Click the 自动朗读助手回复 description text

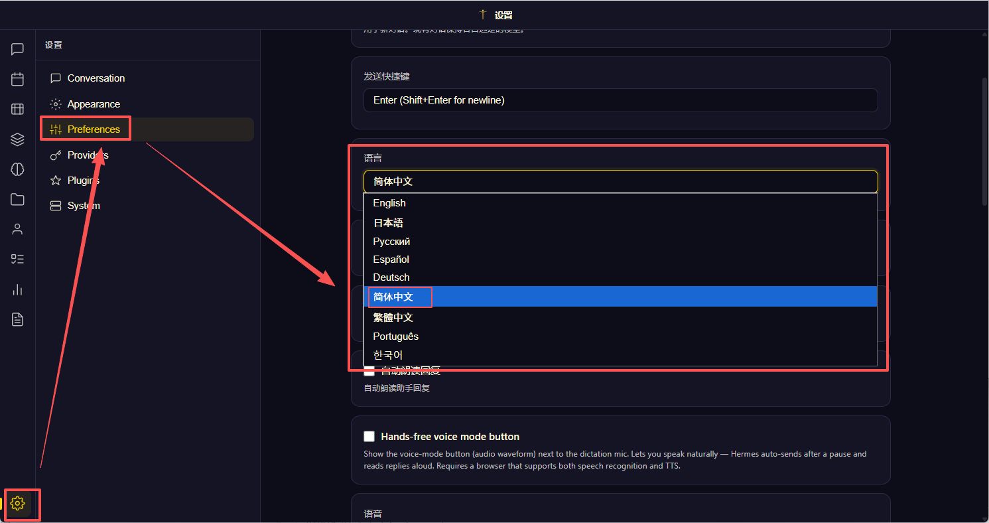(397, 388)
